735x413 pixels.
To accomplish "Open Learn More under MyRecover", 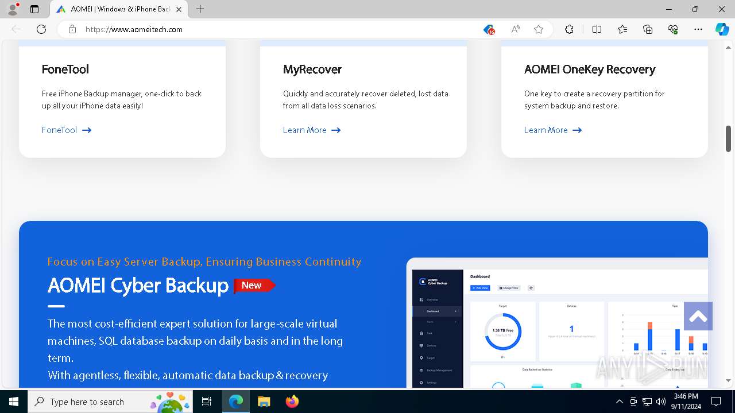I will [x=312, y=130].
